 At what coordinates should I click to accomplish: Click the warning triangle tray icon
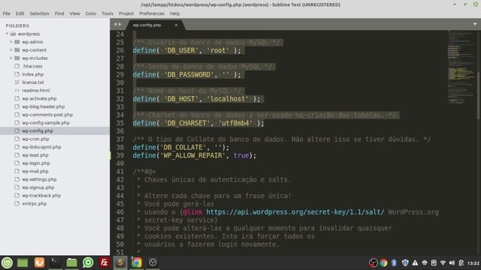(415, 262)
